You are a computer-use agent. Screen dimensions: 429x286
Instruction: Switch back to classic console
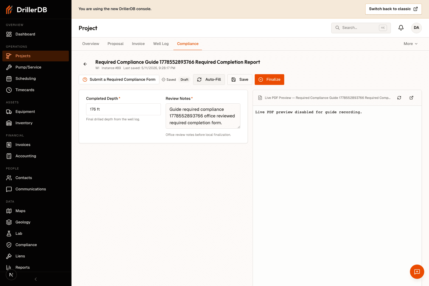pyautogui.click(x=394, y=9)
